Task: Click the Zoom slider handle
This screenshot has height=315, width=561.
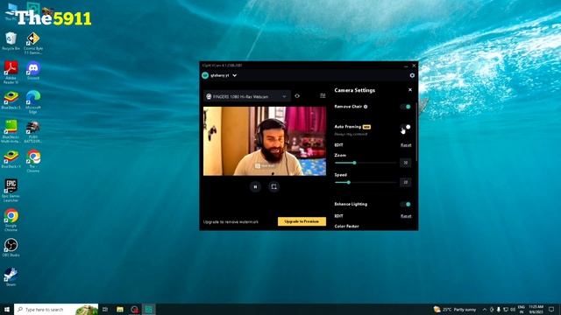Action: tap(354, 163)
